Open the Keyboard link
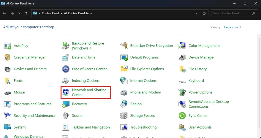Image resolution: width=261 pixels, height=138 pixels. pos(196,81)
